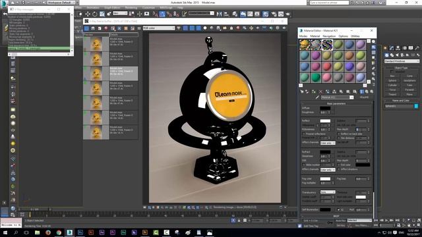This screenshot has height=237, width=422.
Task: Toggle the 3D Snaps button
Action: point(156,14)
